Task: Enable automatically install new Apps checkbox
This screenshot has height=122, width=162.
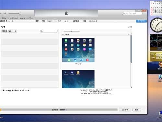Action: 2,90
